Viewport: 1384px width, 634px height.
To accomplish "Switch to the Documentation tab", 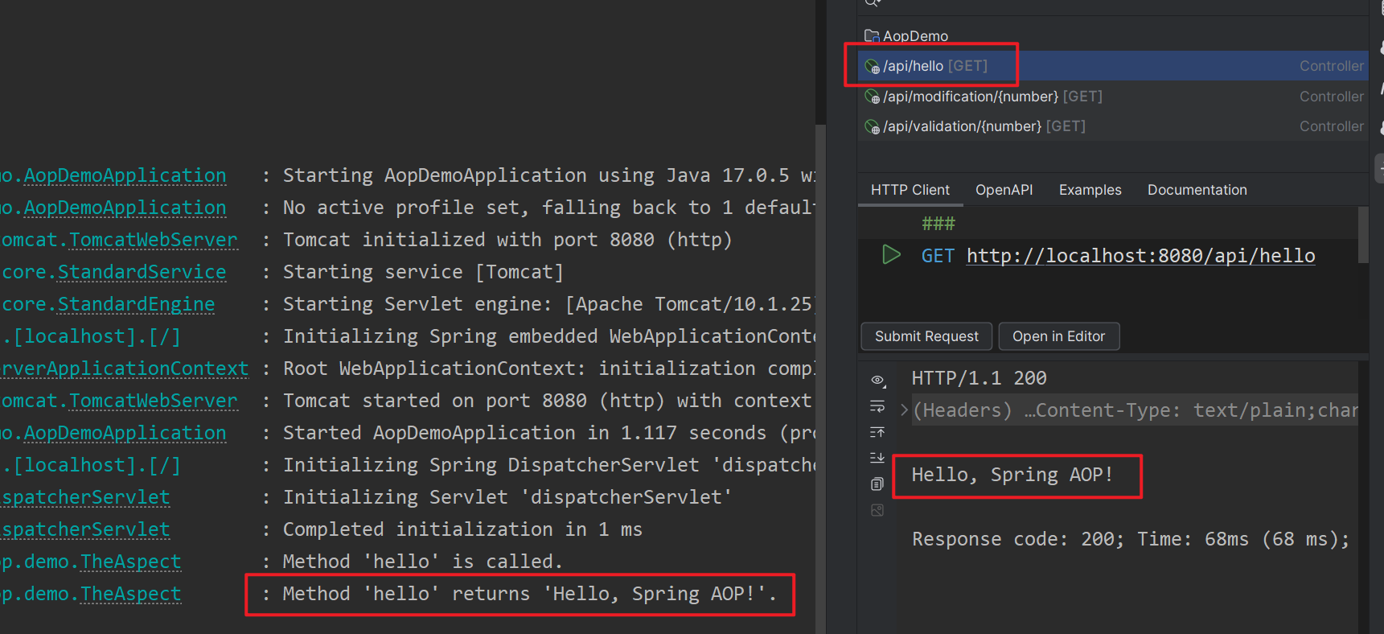I will tap(1197, 190).
